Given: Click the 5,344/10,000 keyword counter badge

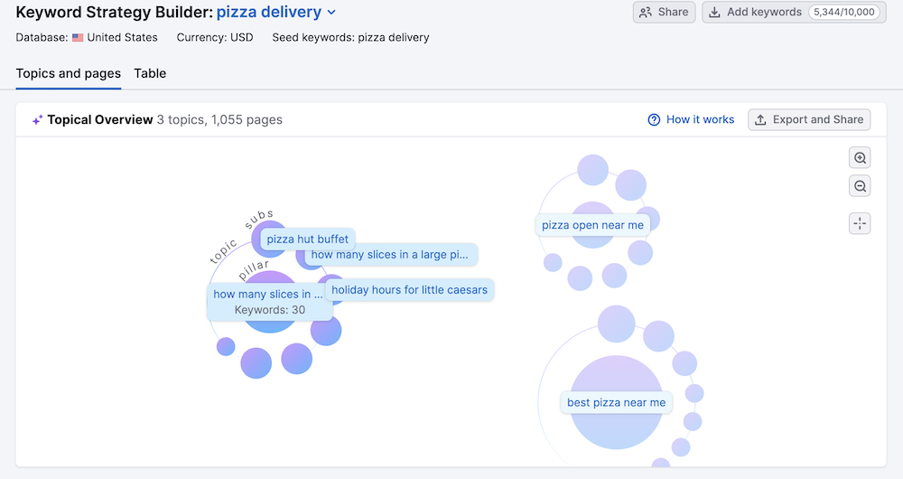Looking at the screenshot, I should coord(844,13).
